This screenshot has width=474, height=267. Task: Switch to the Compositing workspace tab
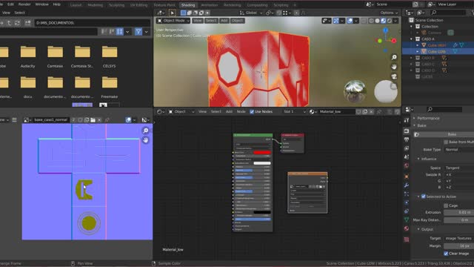[x=257, y=5]
